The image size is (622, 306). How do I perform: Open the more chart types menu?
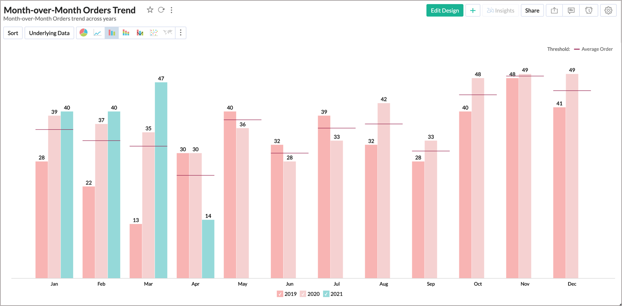pos(181,33)
